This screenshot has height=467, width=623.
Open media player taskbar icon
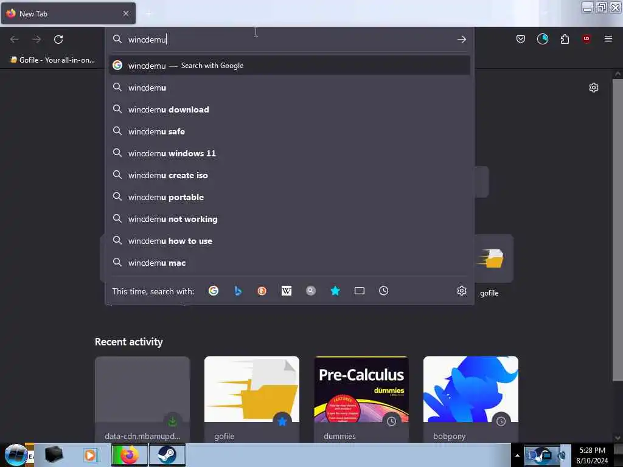pyautogui.click(x=90, y=455)
